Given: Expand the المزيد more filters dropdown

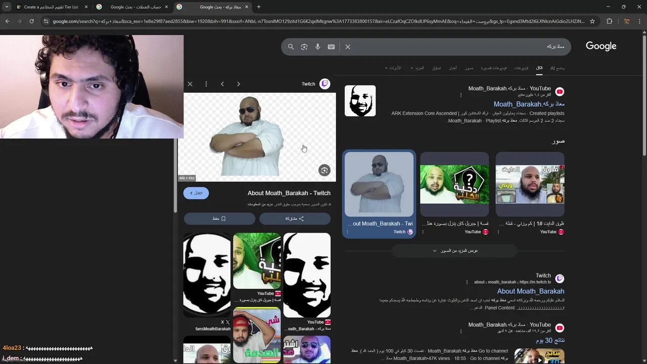Looking at the screenshot, I should pyautogui.click(x=418, y=68).
